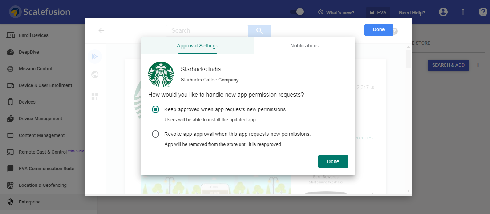Click the EVA Communication Suite chat icon

pos(11,169)
